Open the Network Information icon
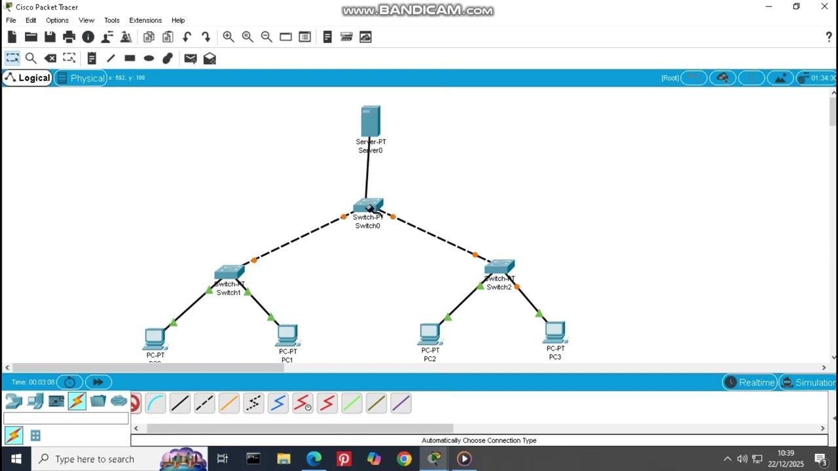 (x=88, y=37)
